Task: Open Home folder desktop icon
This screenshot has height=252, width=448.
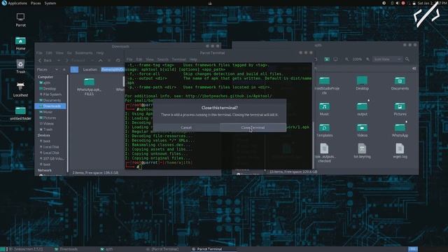Action: (20, 43)
